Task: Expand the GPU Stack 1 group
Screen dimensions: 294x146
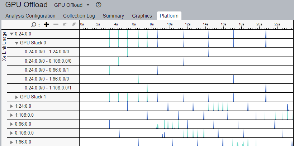Action: [17, 97]
